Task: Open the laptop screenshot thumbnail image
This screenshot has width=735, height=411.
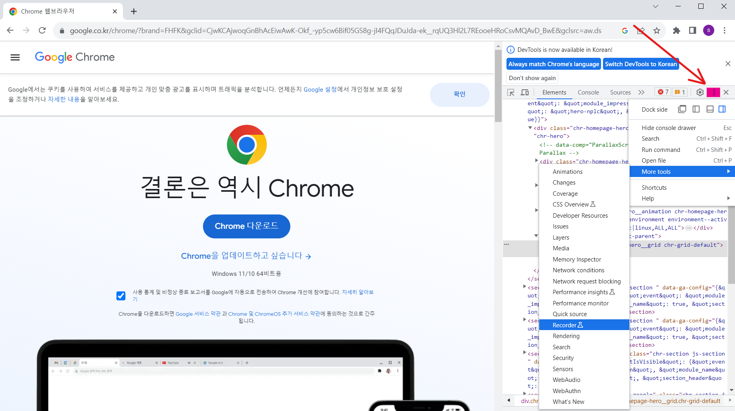Action: point(225,375)
